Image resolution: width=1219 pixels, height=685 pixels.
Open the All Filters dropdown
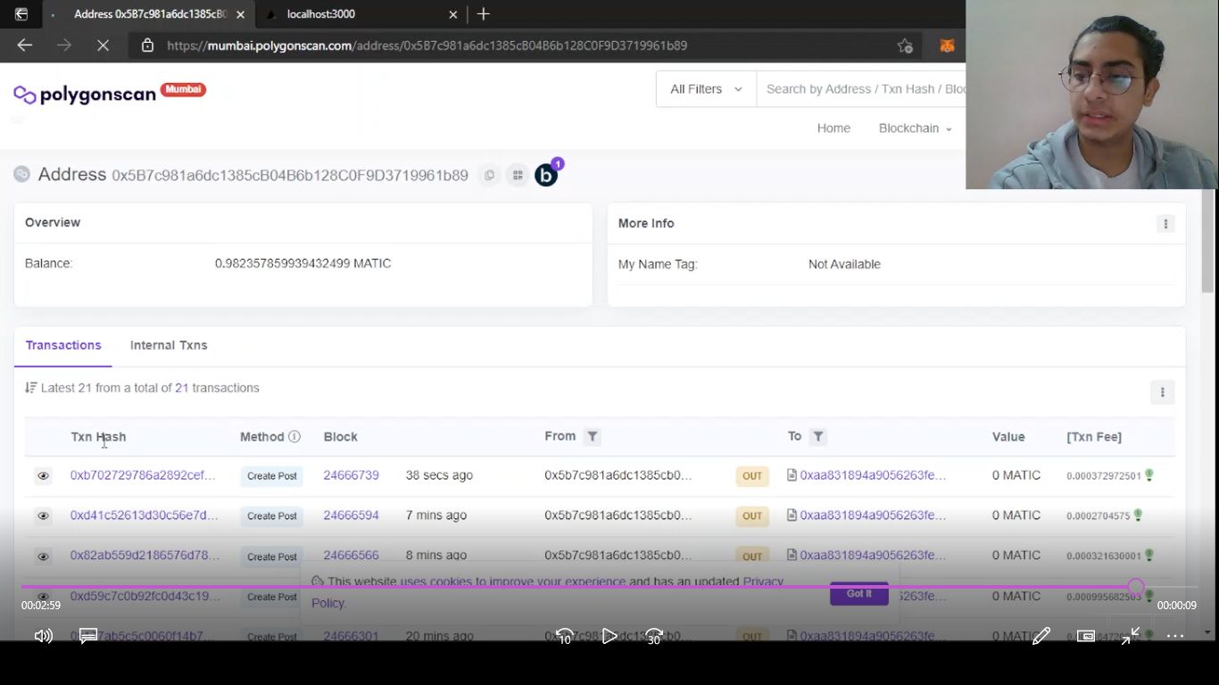coord(706,89)
